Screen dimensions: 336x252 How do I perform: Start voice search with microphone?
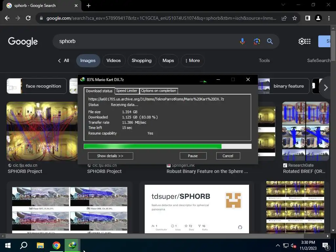click(x=242, y=41)
